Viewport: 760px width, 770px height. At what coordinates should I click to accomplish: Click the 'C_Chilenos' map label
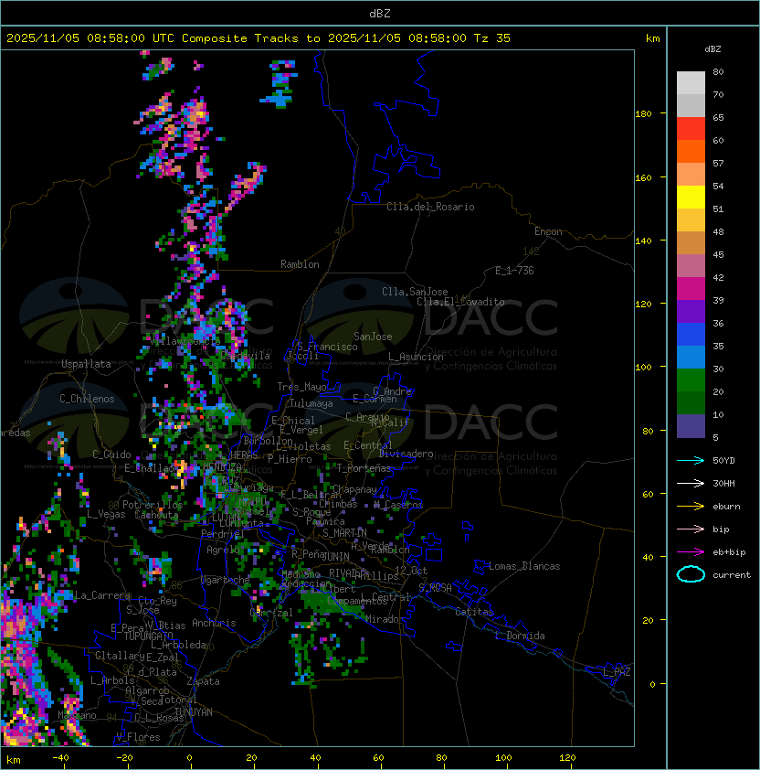click(x=87, y=399)
